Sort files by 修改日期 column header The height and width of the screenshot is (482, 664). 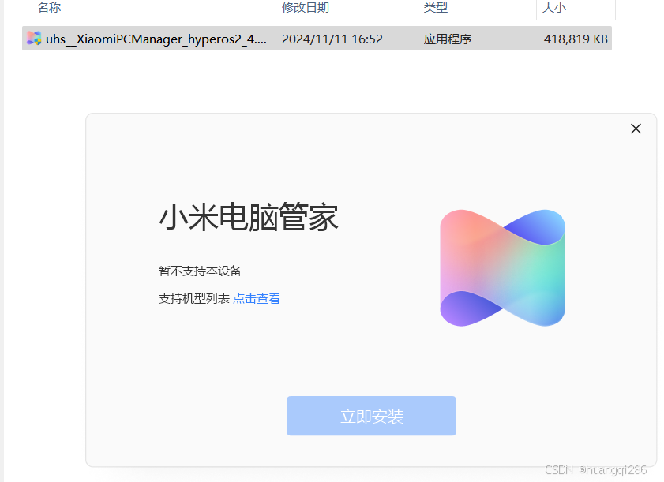[x=306, y=7]
